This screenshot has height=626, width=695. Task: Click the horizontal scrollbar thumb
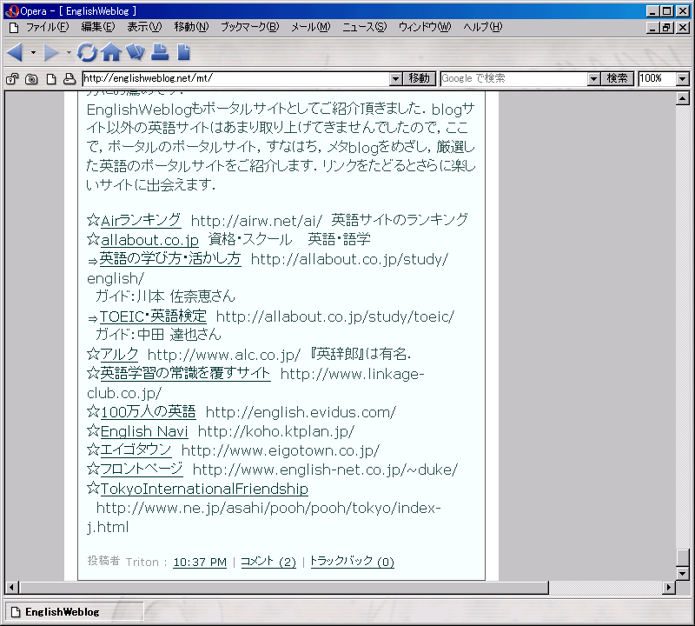(x=284, y=588)
